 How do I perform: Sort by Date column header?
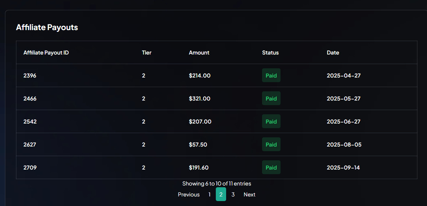[333, 52]
